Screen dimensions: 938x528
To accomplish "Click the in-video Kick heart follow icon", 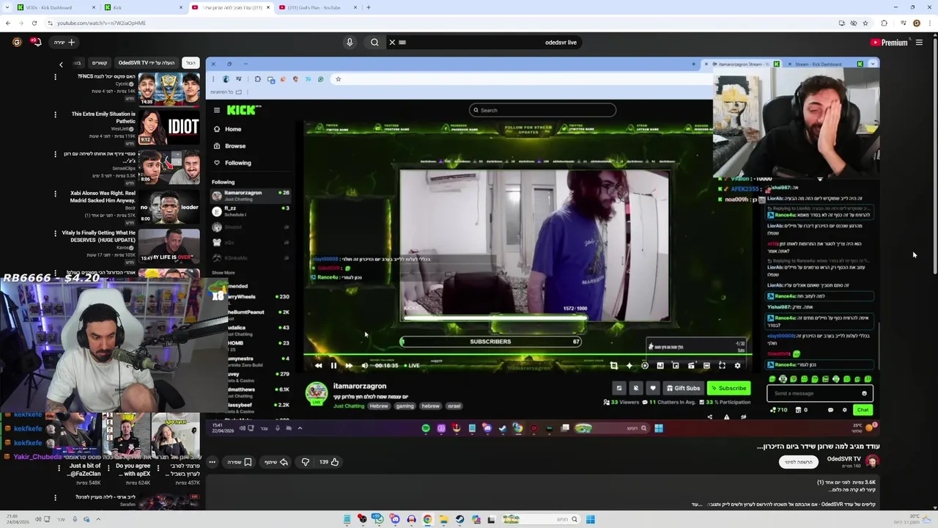I will click(x=652, y=388).
